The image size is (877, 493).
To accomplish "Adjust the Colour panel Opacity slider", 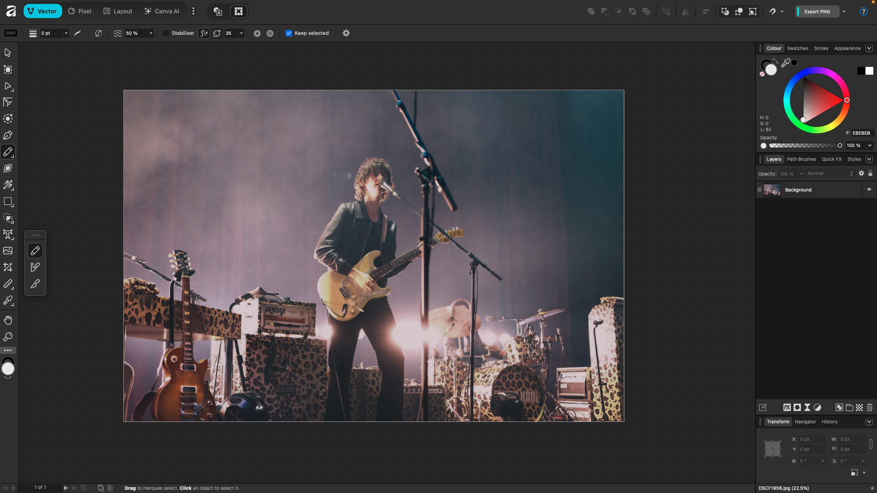I will 805,146.
